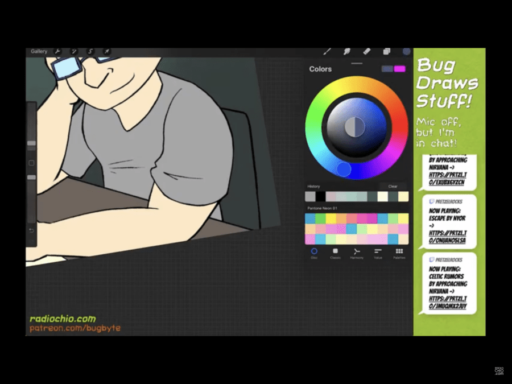Click the brush size slider handle
512x384 pixels.
32,143
